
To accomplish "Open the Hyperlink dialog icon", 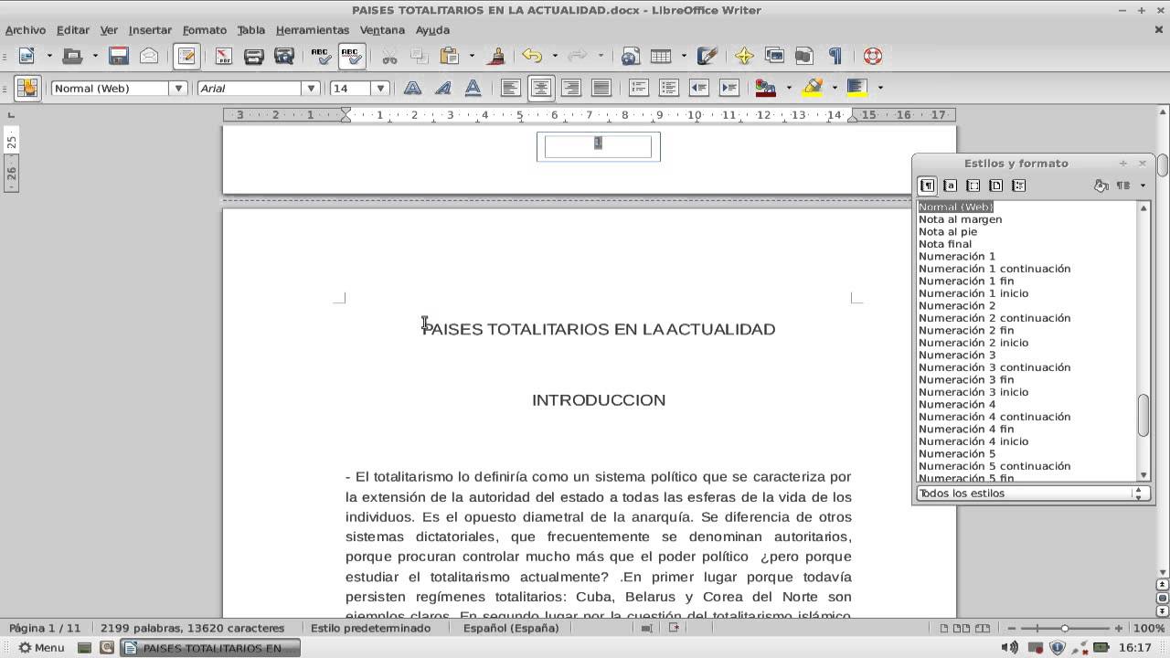I will click(630, 56).
